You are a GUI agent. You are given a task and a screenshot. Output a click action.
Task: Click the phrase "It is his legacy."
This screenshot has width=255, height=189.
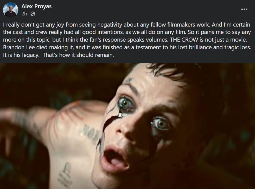pos(21,55)
